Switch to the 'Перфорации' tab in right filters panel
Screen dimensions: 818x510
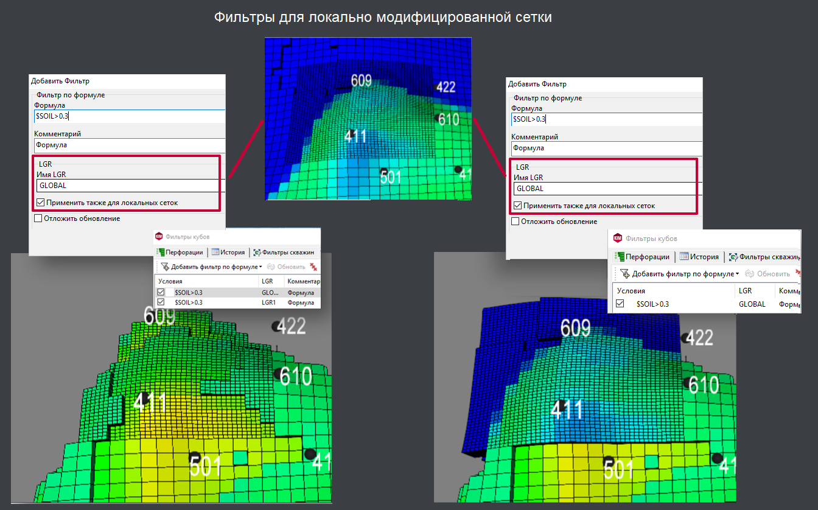point(643,257)
